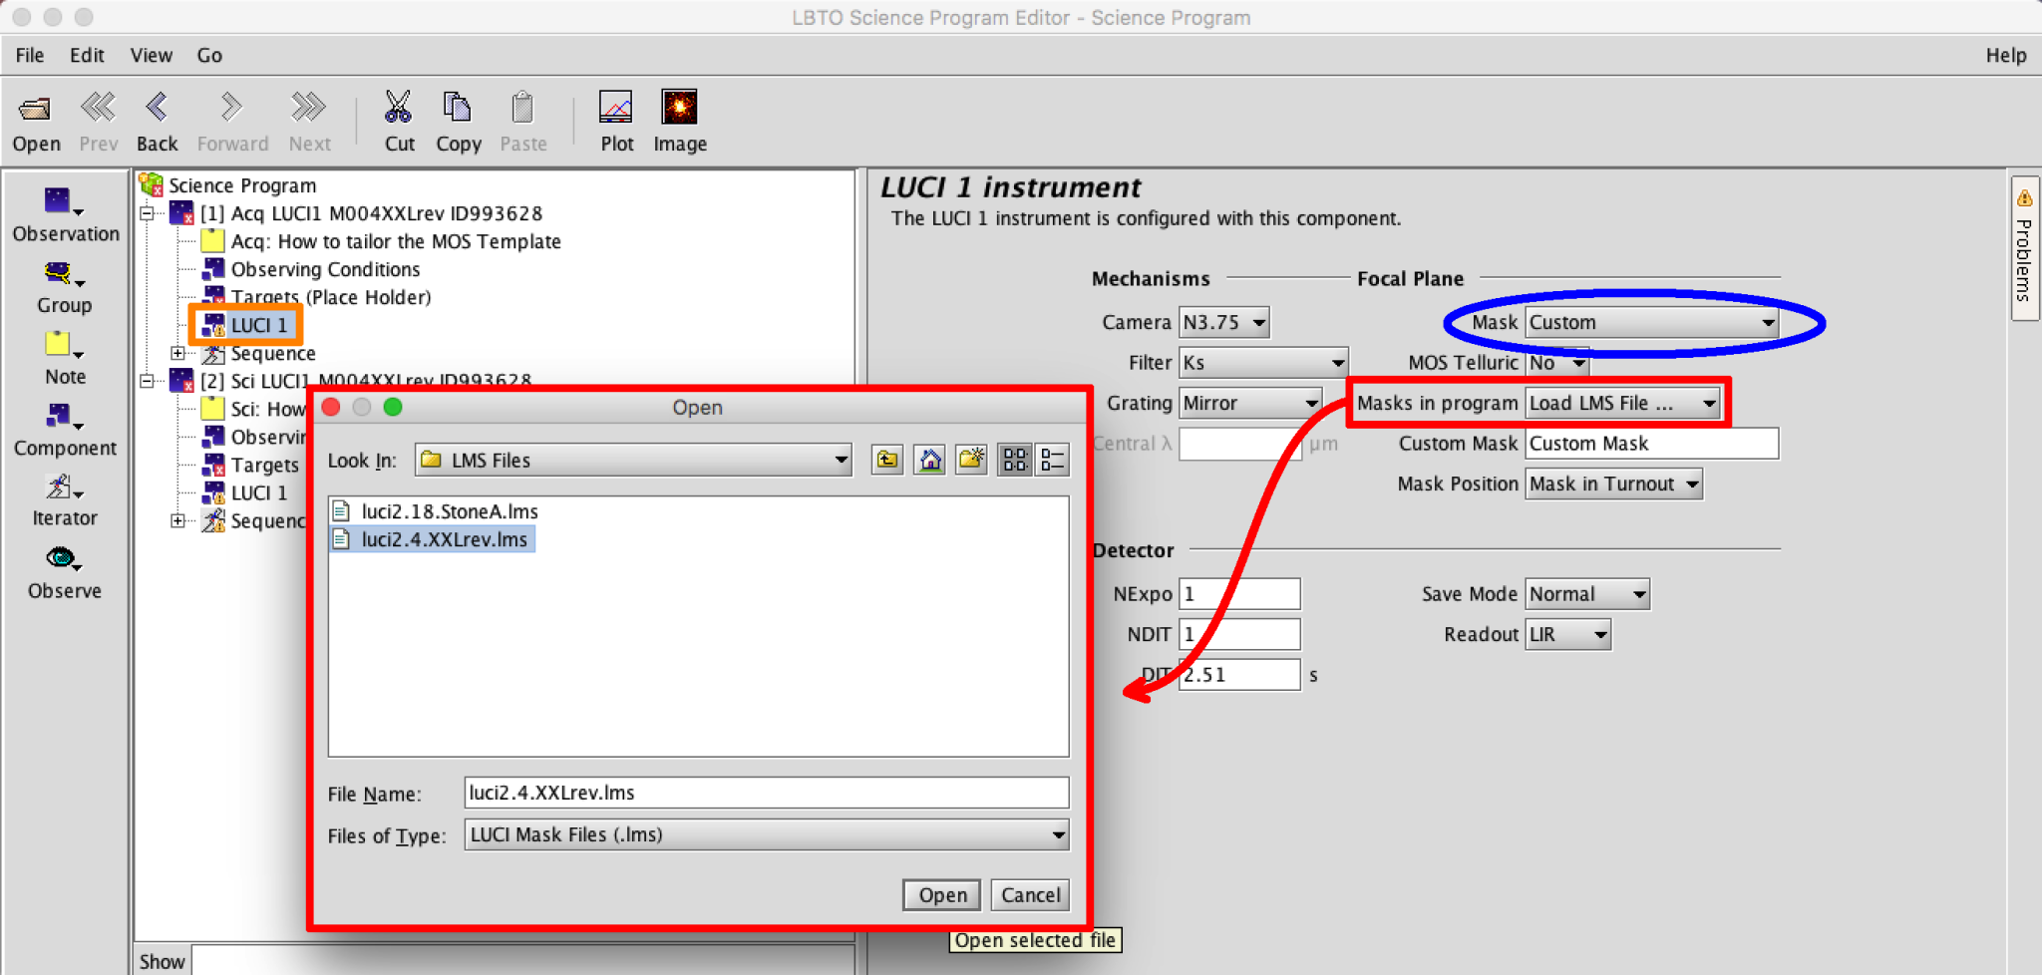2042x975 pixels.
Task: Select the Science Program root node
Action: click(241, 185)
